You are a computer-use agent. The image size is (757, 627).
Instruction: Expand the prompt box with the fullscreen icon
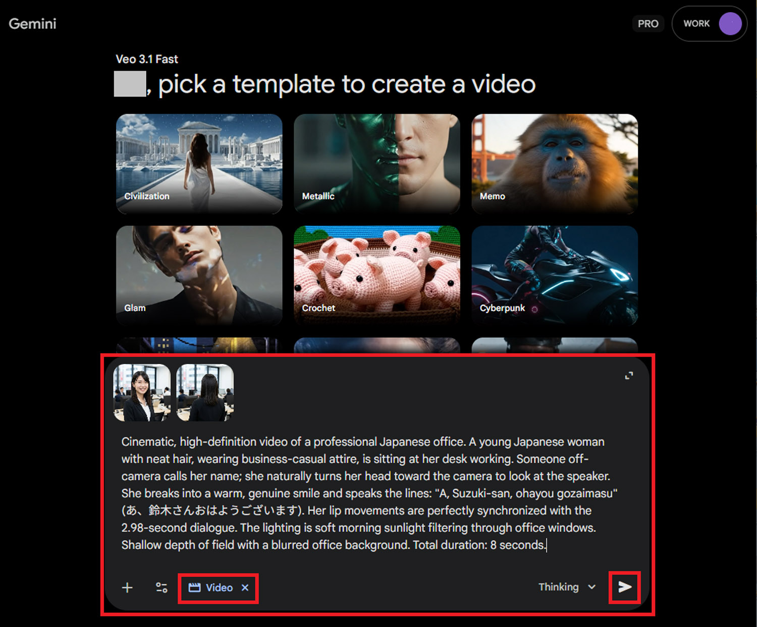[x=629, y=375]
